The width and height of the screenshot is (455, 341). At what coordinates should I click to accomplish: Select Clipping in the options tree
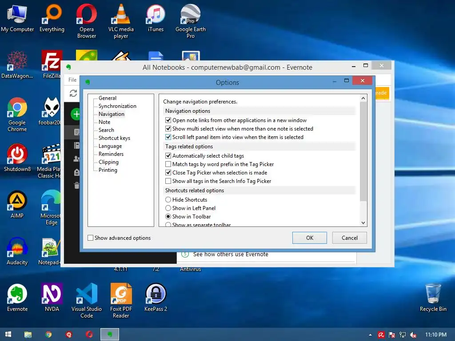coord(108,162)
